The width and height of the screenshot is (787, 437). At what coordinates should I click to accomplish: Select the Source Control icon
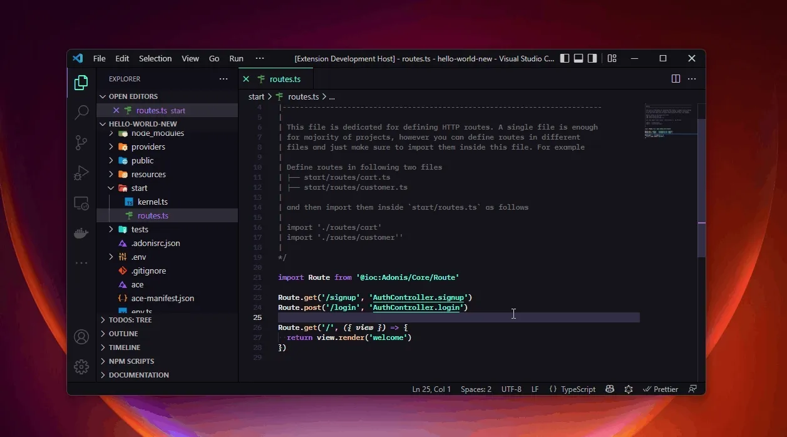81,143
